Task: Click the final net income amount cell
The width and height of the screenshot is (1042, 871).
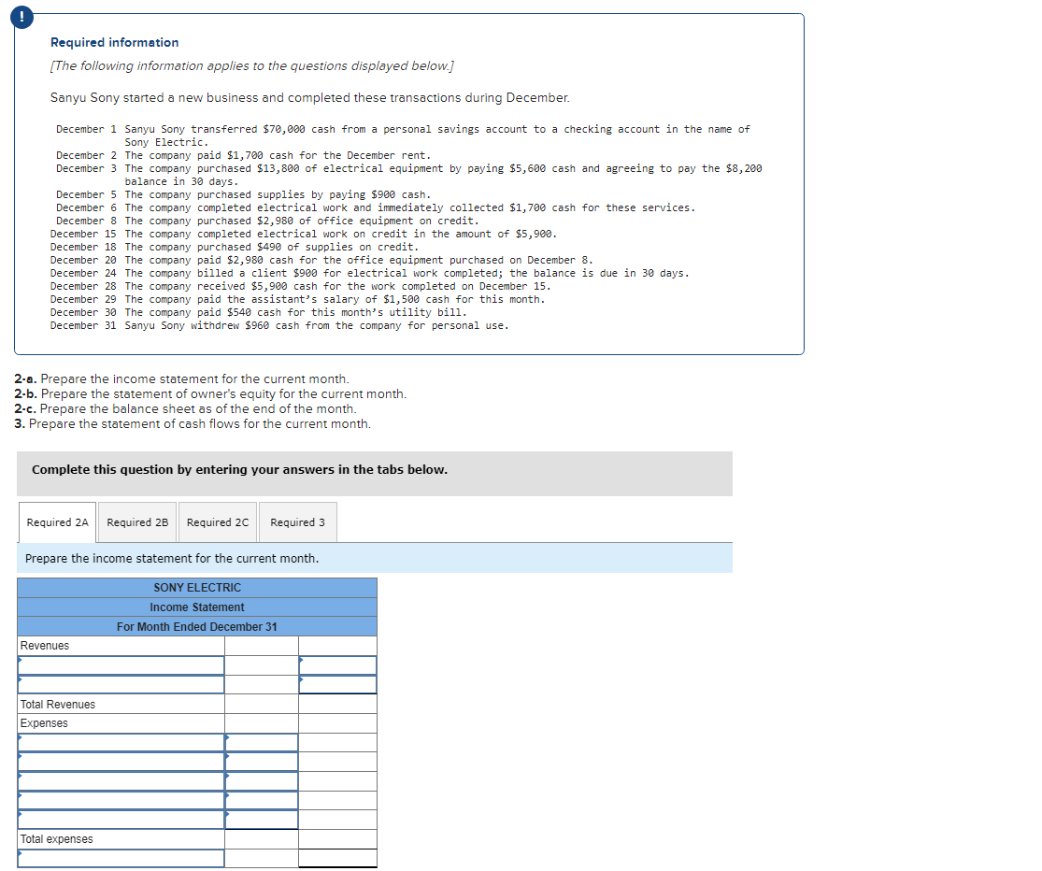Action: tap(336, 857)
